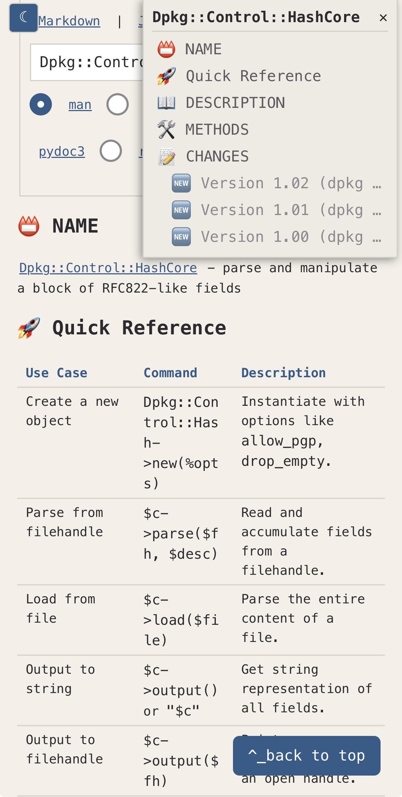Jump to CHANGES in contents
The height and width of the screenshot is (797, 402).
point(217,156)
